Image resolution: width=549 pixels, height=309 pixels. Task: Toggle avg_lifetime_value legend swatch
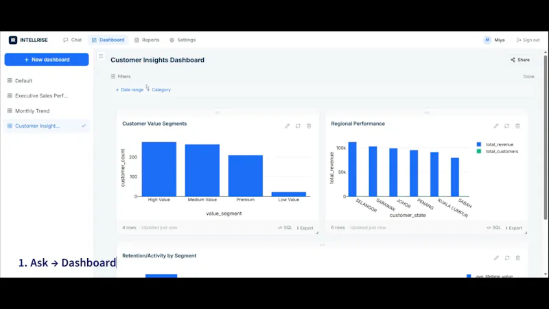[469, 276]
